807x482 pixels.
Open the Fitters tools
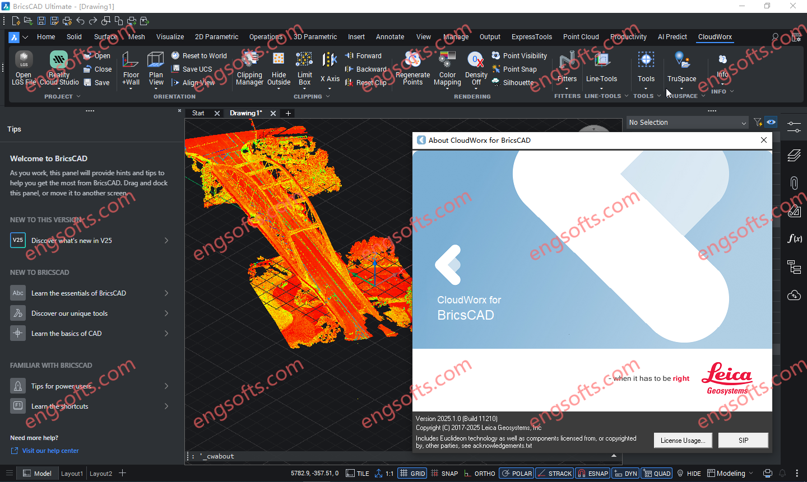(x=567, y=68)
